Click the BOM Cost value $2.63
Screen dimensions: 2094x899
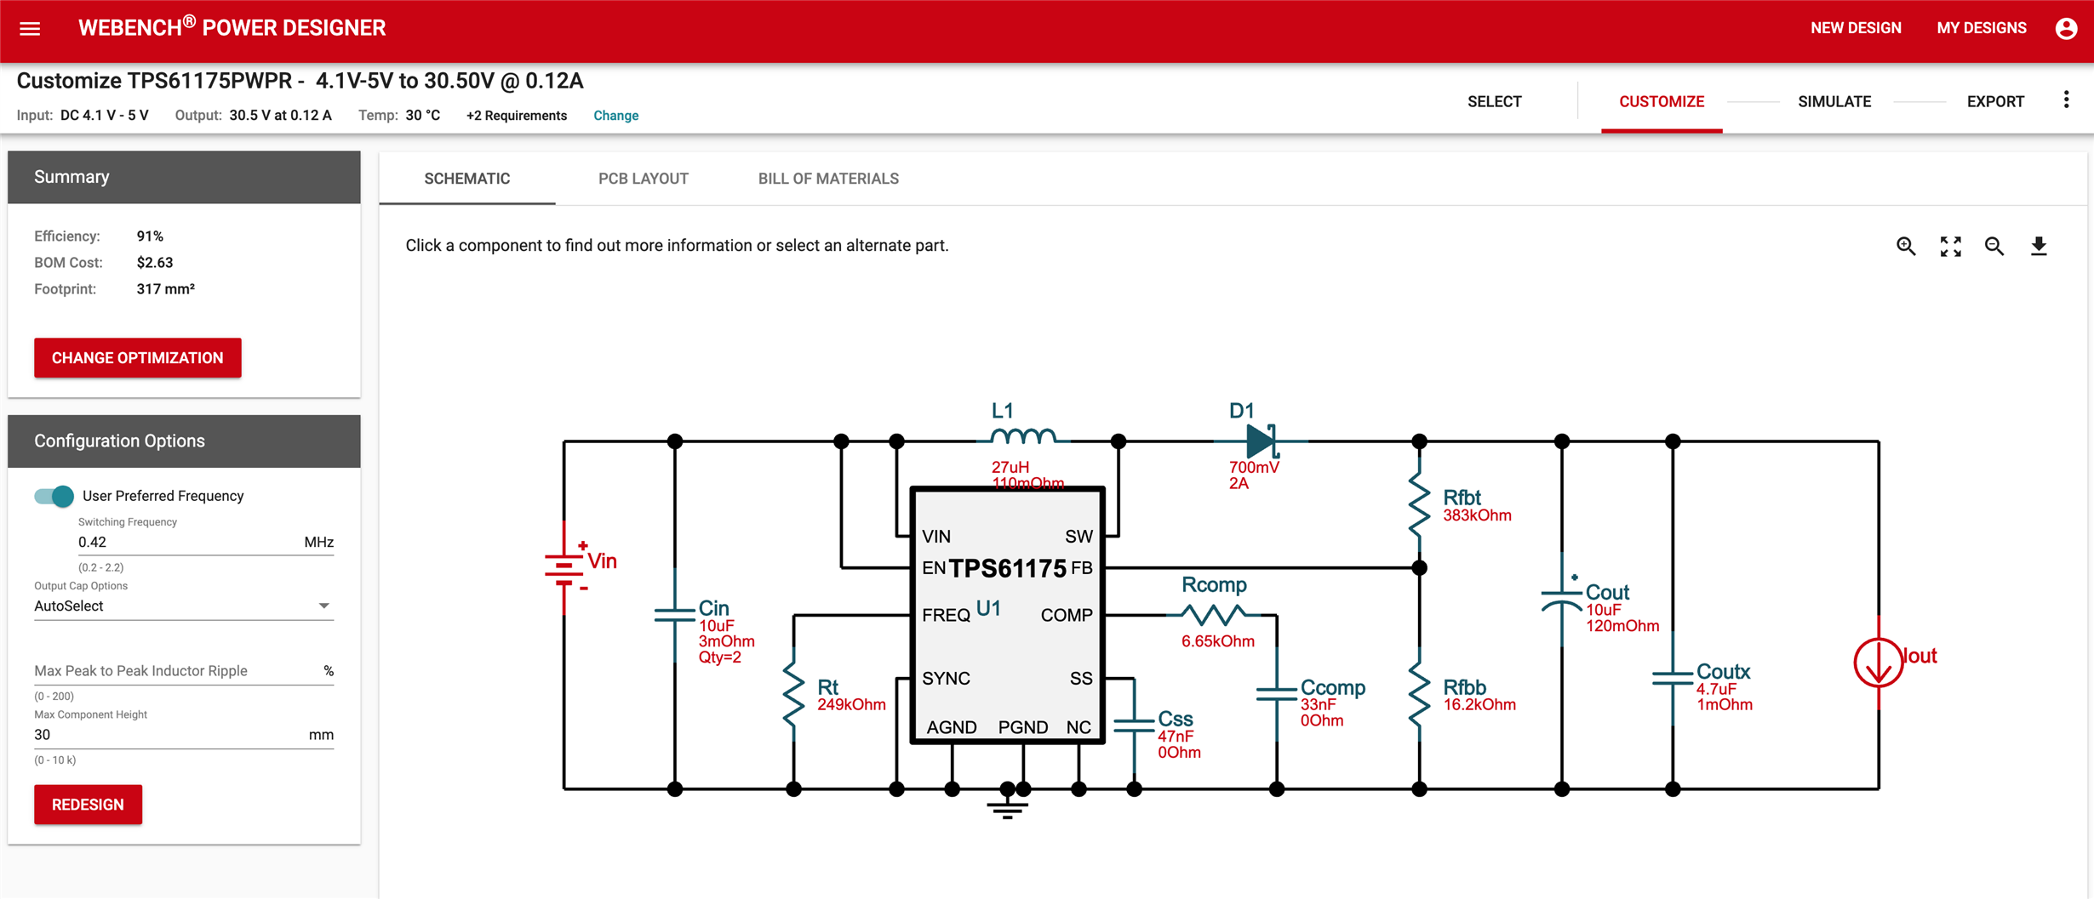tap(155, 263)
